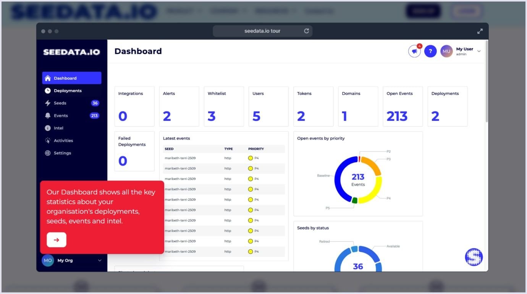Advance the tour with the arrow button

(x=57, y=240)
